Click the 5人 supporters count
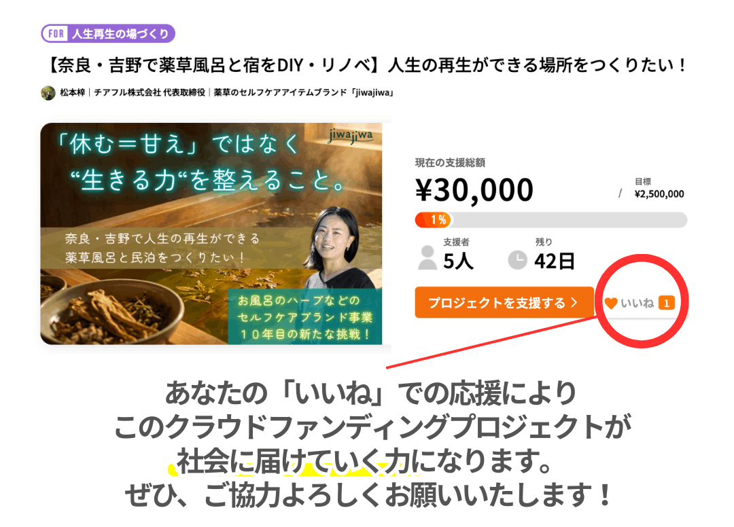 (458, 261)
